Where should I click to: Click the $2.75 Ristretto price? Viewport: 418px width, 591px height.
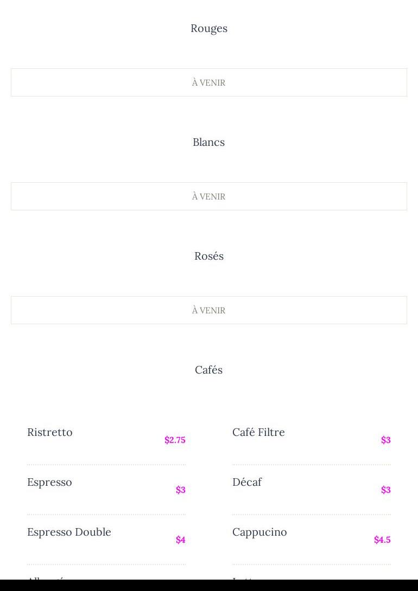(175, 440)
